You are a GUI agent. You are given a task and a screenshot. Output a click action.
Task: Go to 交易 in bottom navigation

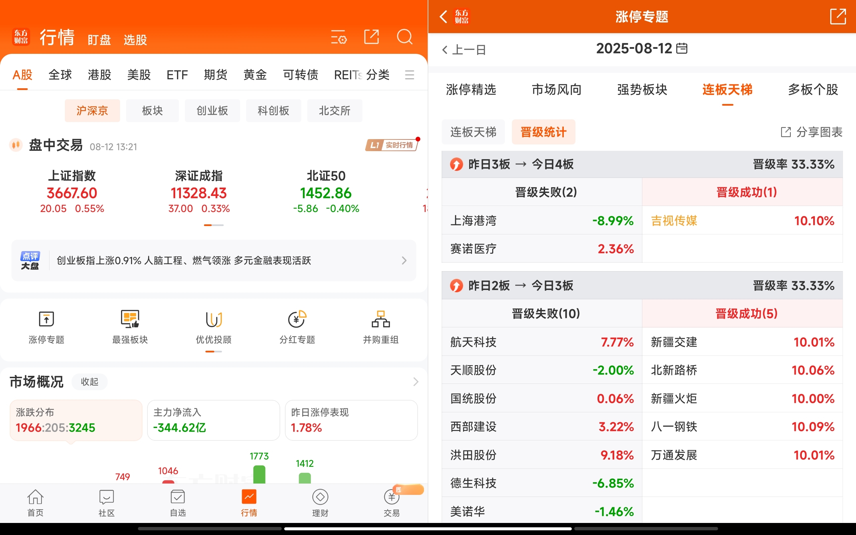click(x=392, y=503)
